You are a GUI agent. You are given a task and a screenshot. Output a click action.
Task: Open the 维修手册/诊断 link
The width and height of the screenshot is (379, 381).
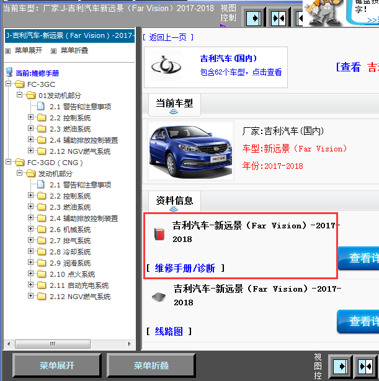click(x=185, y=268)
